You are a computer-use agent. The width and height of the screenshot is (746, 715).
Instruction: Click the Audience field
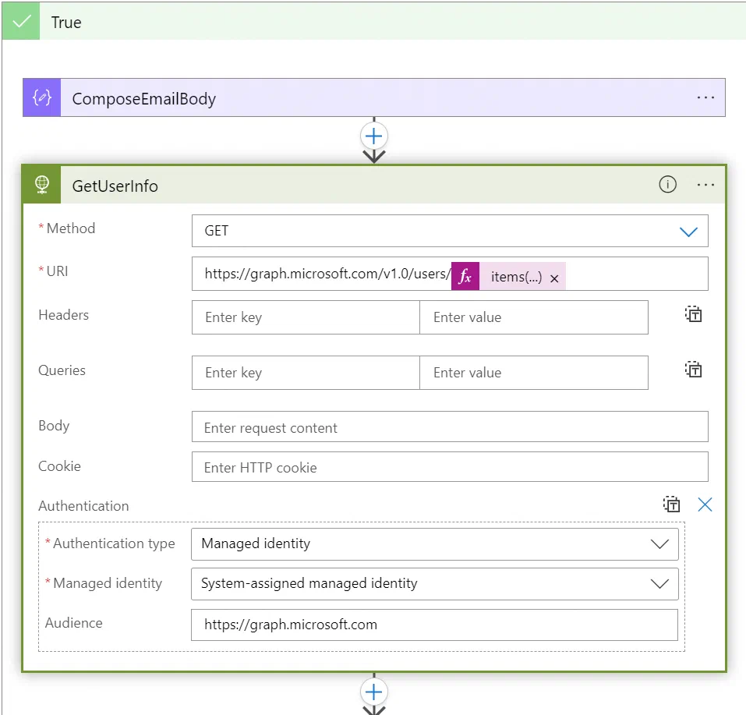point(434,625)
